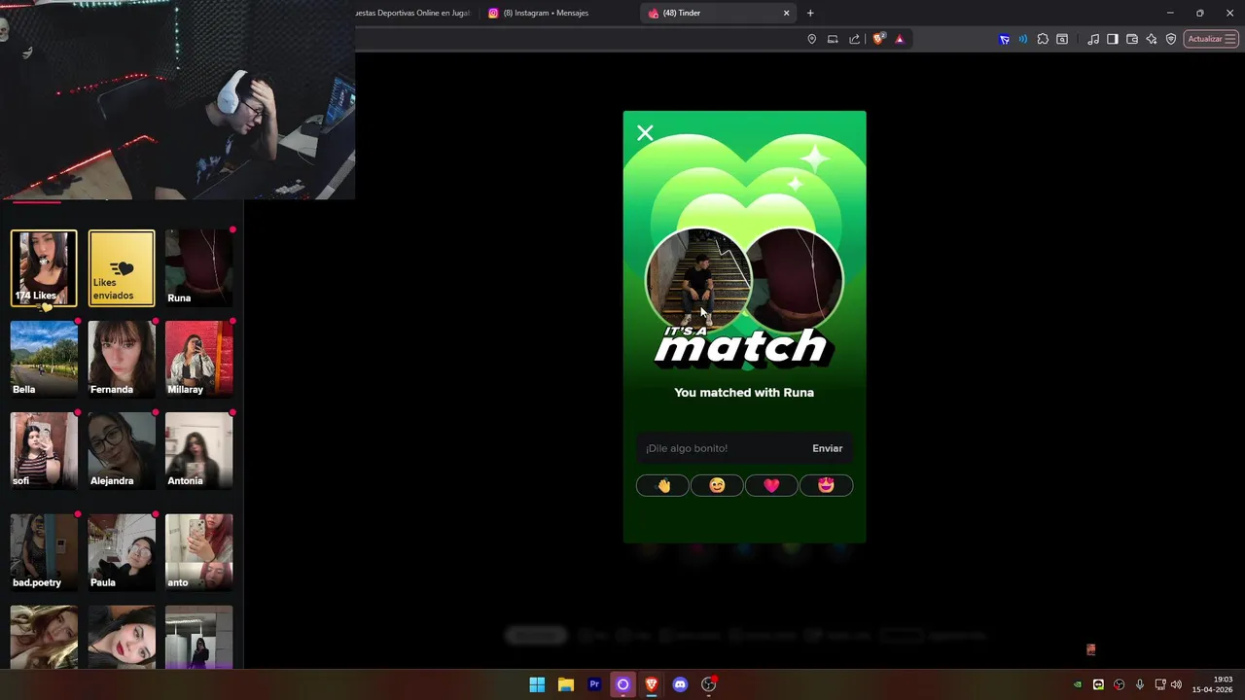Open Runa's match thumbnail in sidebar
This screenshot has height=700, width=1245.
199,268
